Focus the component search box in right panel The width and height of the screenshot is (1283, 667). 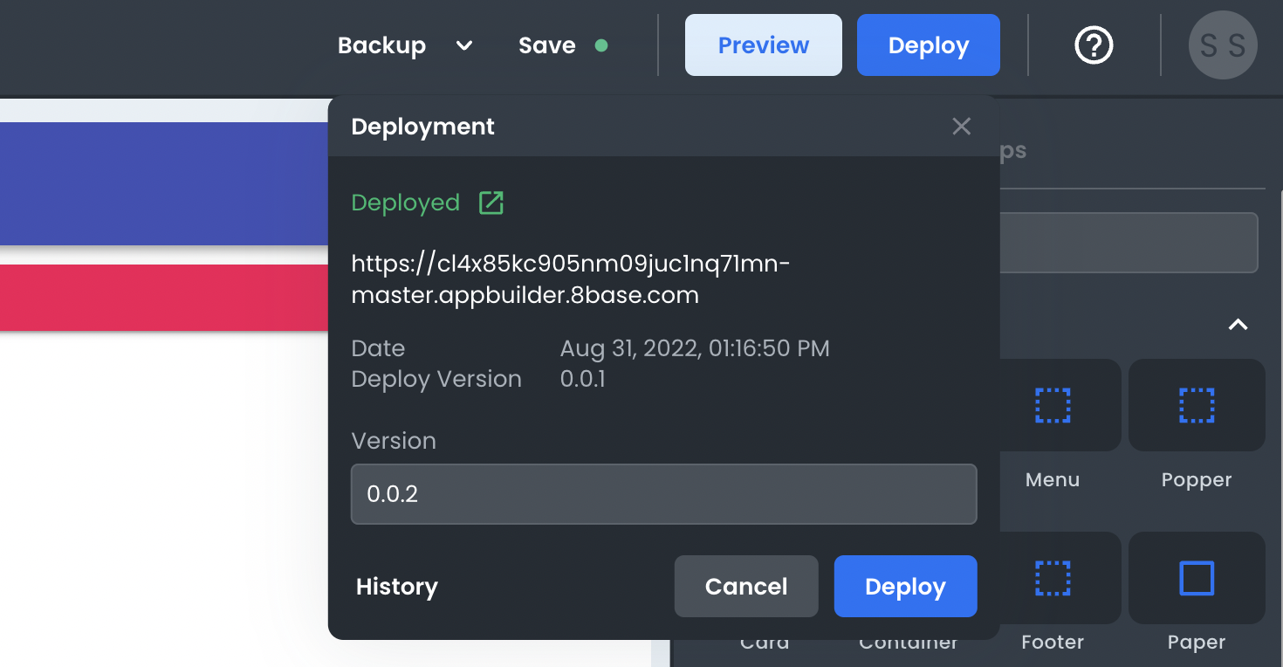pos(1128,243)
